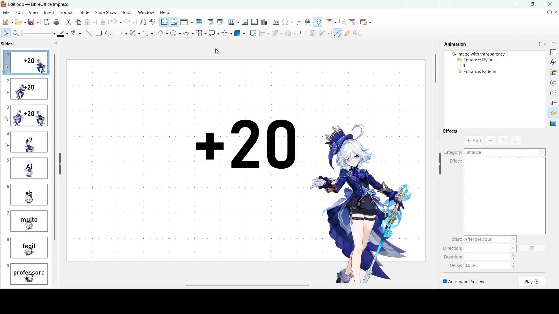Open the File menu
Image resolution: width=559 pixels, height=314 pixels.
point(6,13)
